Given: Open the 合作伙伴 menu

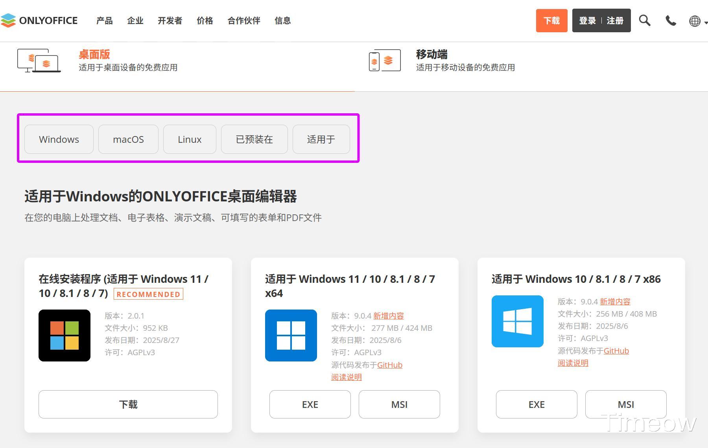Looking at the screenshot, I should (x=244, y=20).
